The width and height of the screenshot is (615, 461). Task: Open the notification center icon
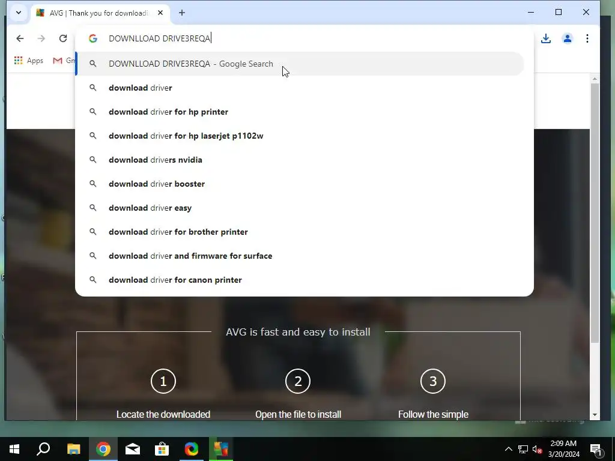(596, 449)
